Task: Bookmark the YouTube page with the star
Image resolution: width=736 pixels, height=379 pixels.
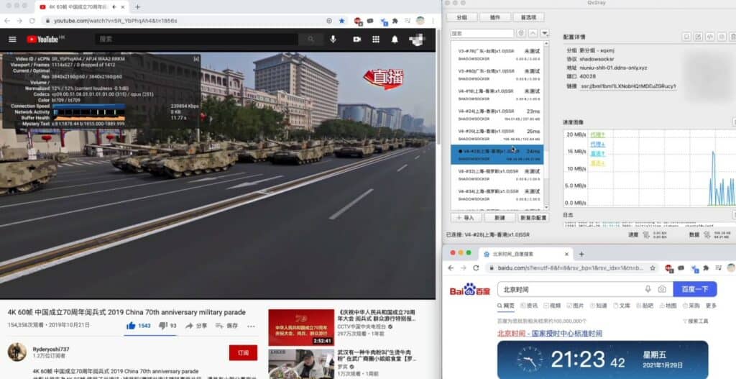Action: [x=341, y=21]
